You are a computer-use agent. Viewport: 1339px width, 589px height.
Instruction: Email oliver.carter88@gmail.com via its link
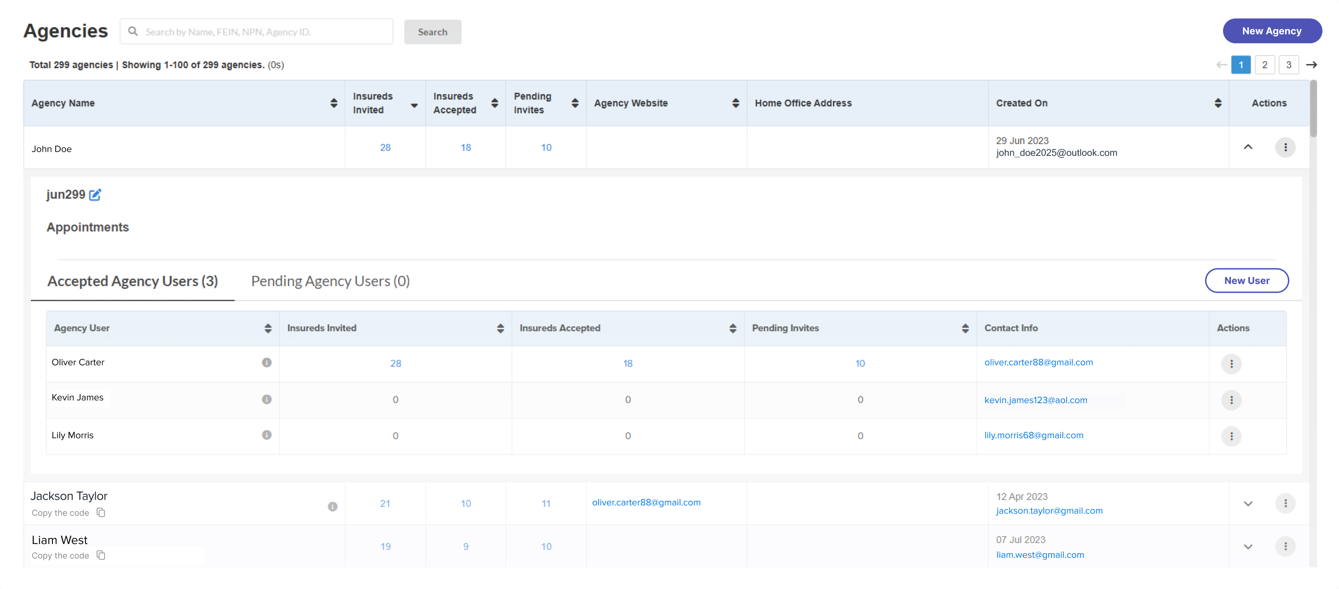coord(1039,362)
